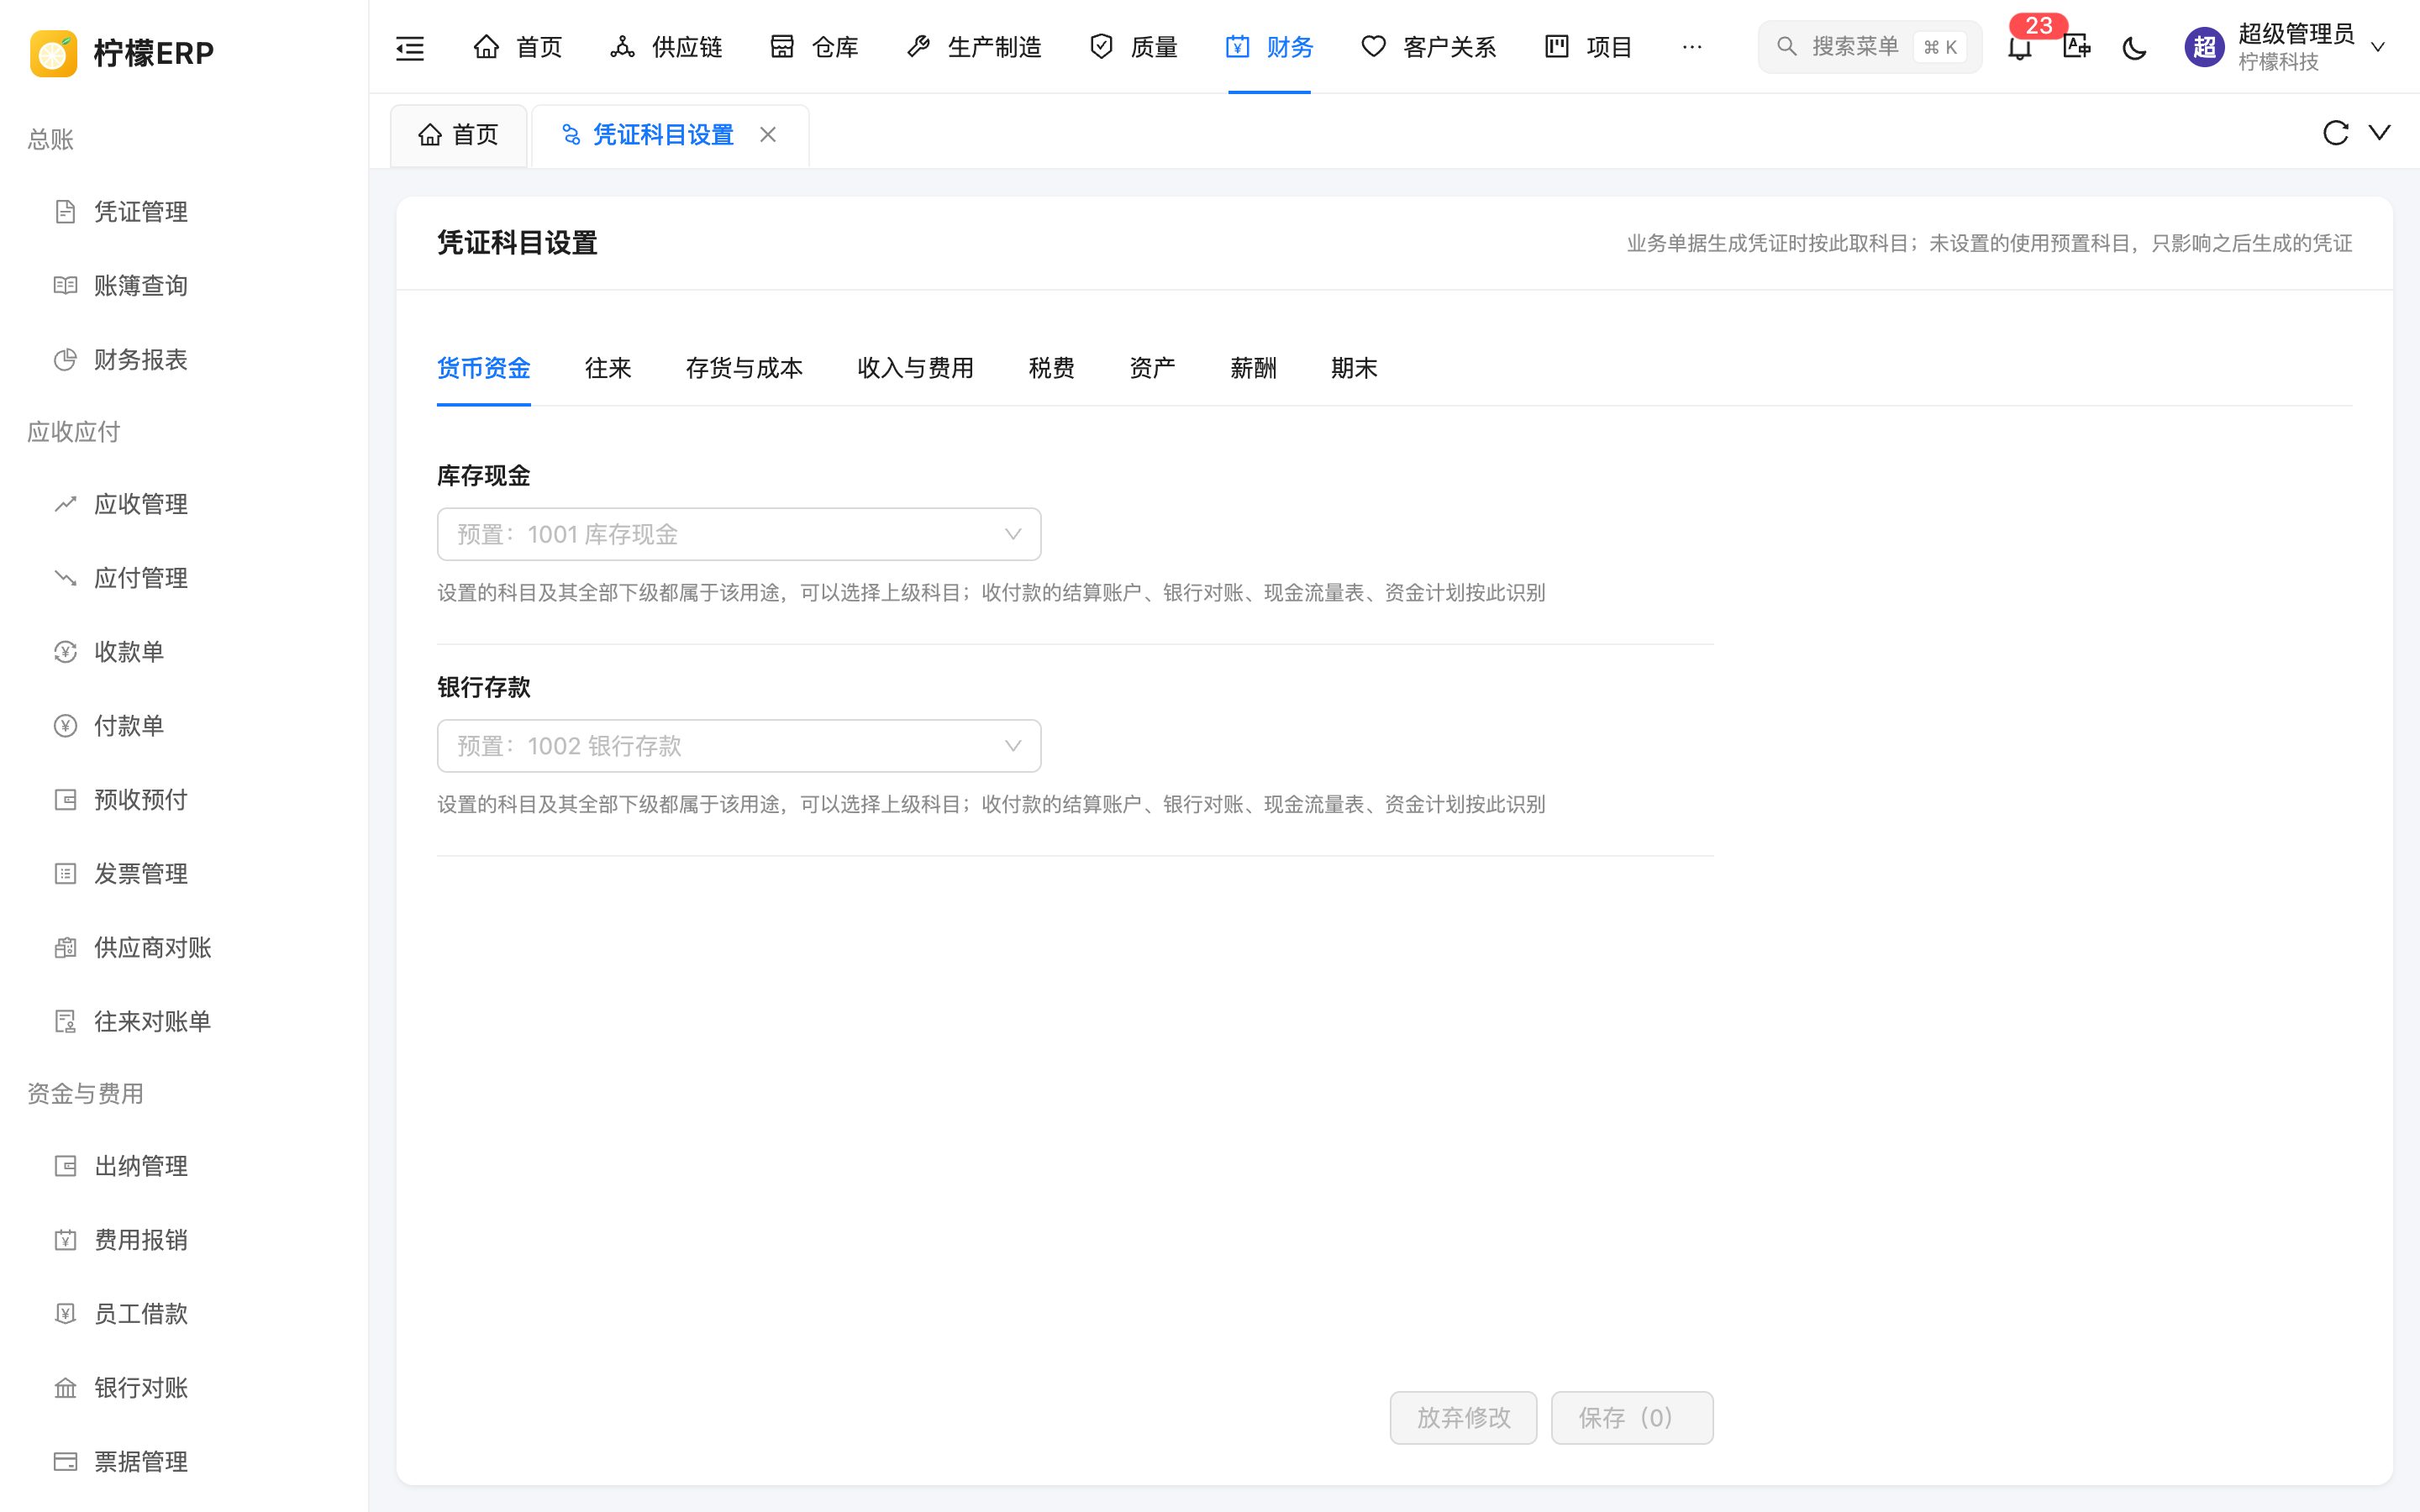Expand the 超级管理员 user menu

click(x=2285, y=47)
